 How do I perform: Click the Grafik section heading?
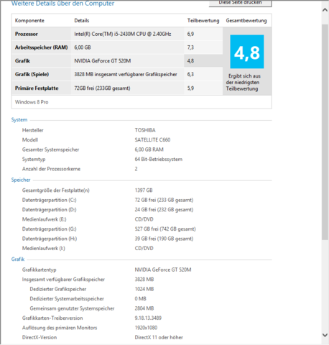[x=18, y=259]
